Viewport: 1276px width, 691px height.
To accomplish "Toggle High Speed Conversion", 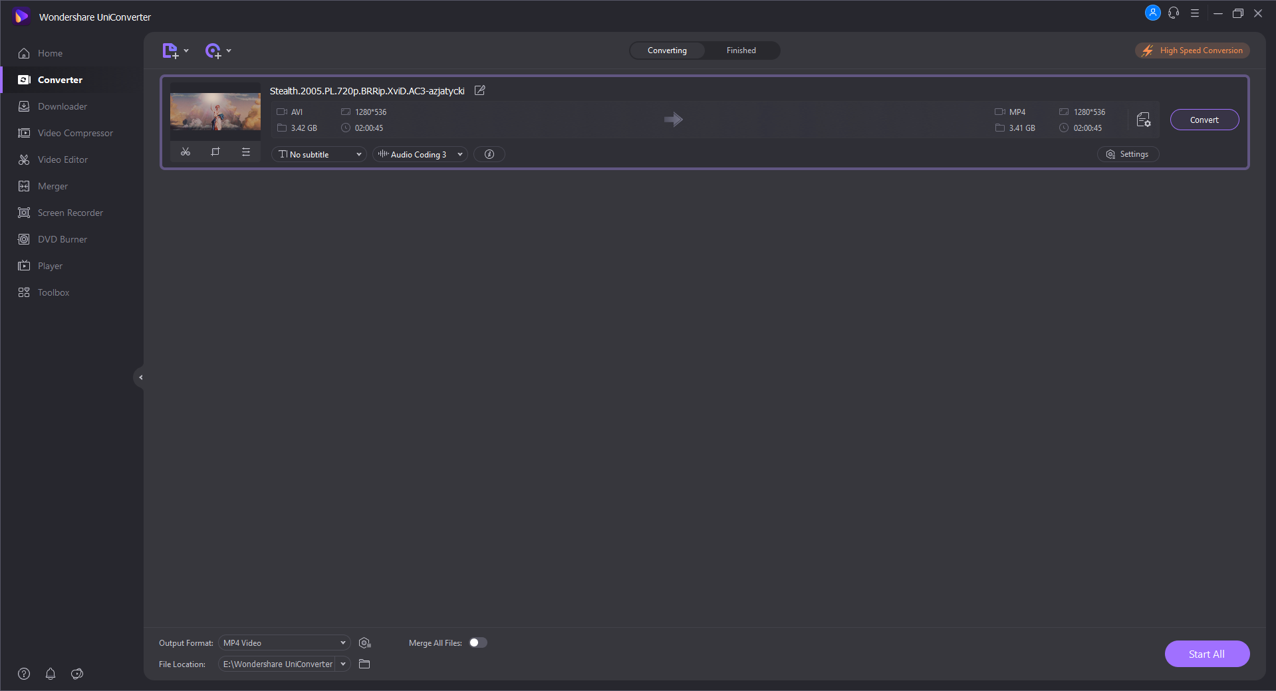I will coord(1192,50).
